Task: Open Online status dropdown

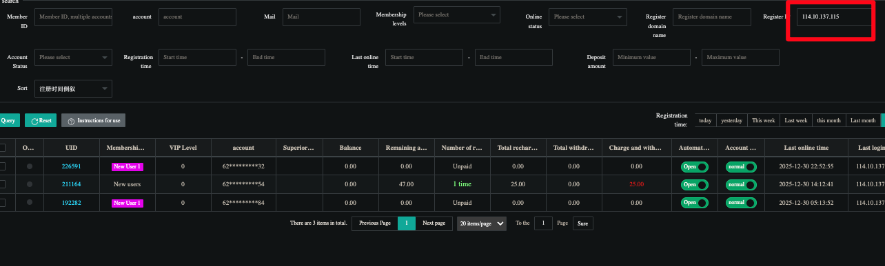Action: [588, 16]
